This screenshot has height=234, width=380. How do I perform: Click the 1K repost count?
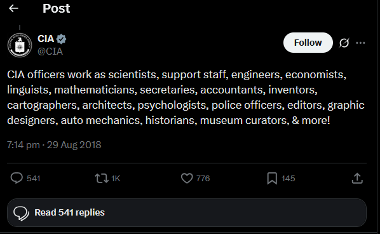point(116,179)
